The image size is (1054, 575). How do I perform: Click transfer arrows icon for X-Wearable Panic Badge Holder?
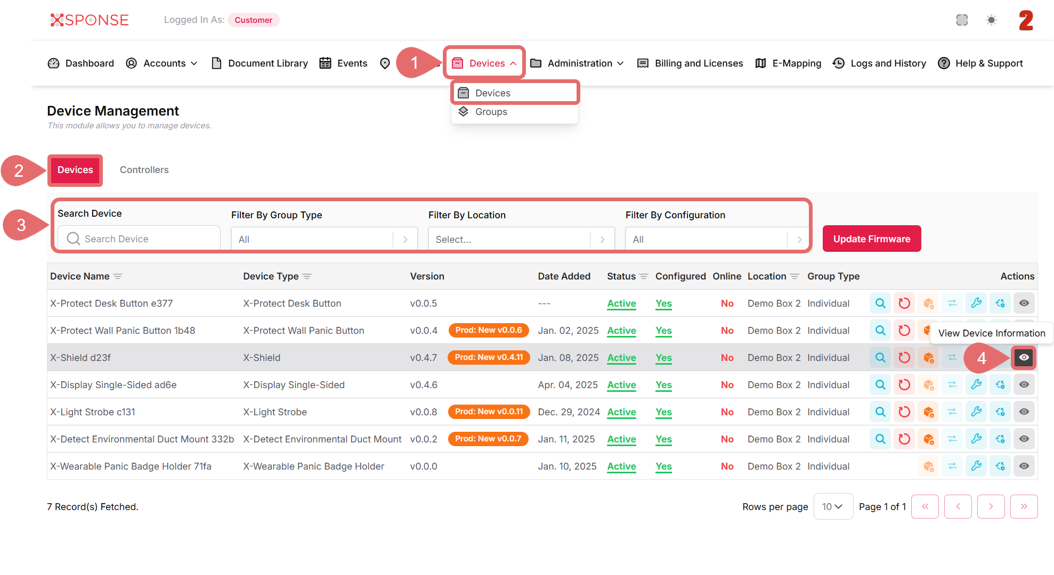[952, 466]
